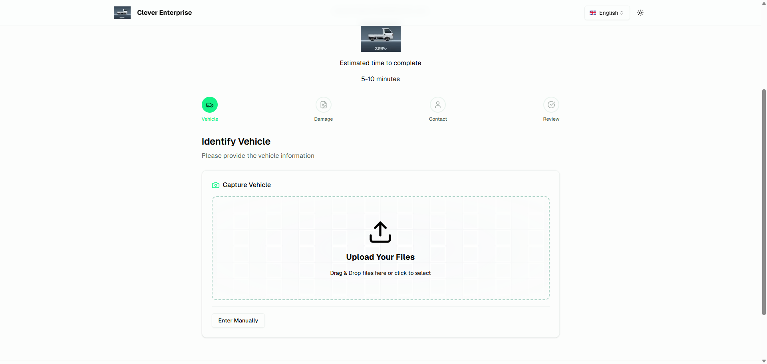Click the British flag icon in language selector
The image size is (767, 364).
click(x=594, y=13)
